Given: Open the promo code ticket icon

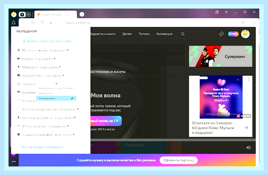Looking at the screenshot, I should point(221,34).
